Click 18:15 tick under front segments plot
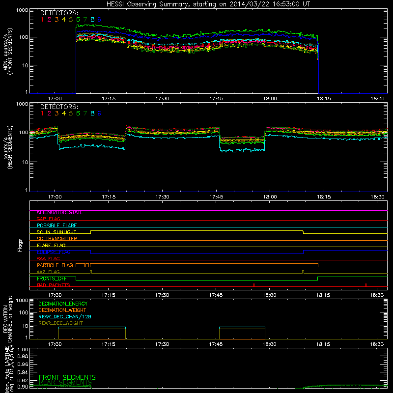 pos(324,99)
